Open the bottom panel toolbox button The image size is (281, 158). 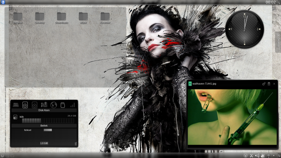279,156
